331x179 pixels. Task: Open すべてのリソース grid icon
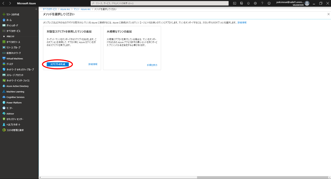pyautogui.click(x=4, y=42)
